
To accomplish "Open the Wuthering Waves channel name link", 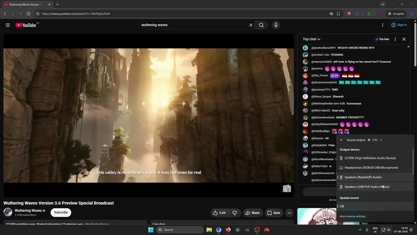I will point(28,211).
